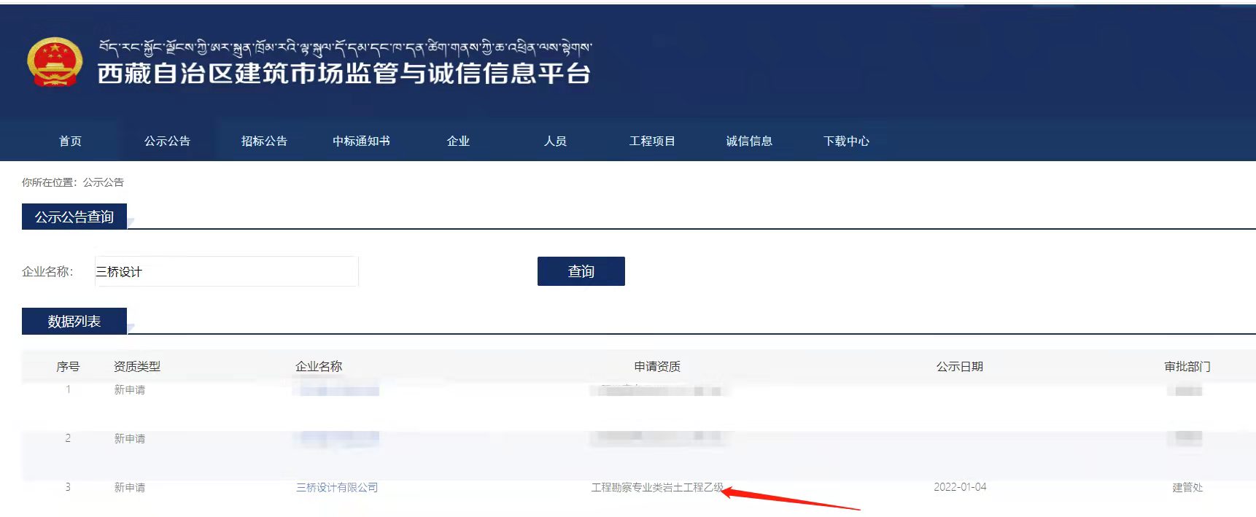
Task: Click the 工程勘察专业类岩土工程乙级 qualification text
Action: coord(656,488)
